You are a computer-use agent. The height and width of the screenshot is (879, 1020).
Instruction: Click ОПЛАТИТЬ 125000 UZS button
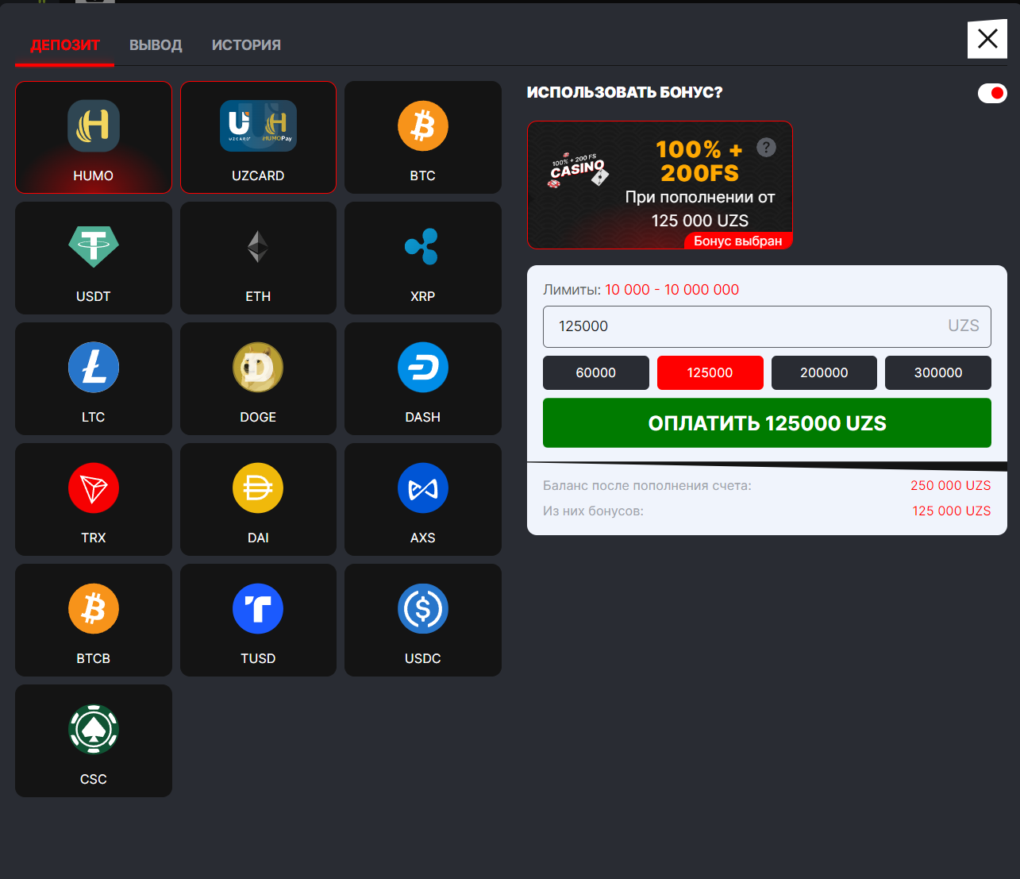(767, 423)
